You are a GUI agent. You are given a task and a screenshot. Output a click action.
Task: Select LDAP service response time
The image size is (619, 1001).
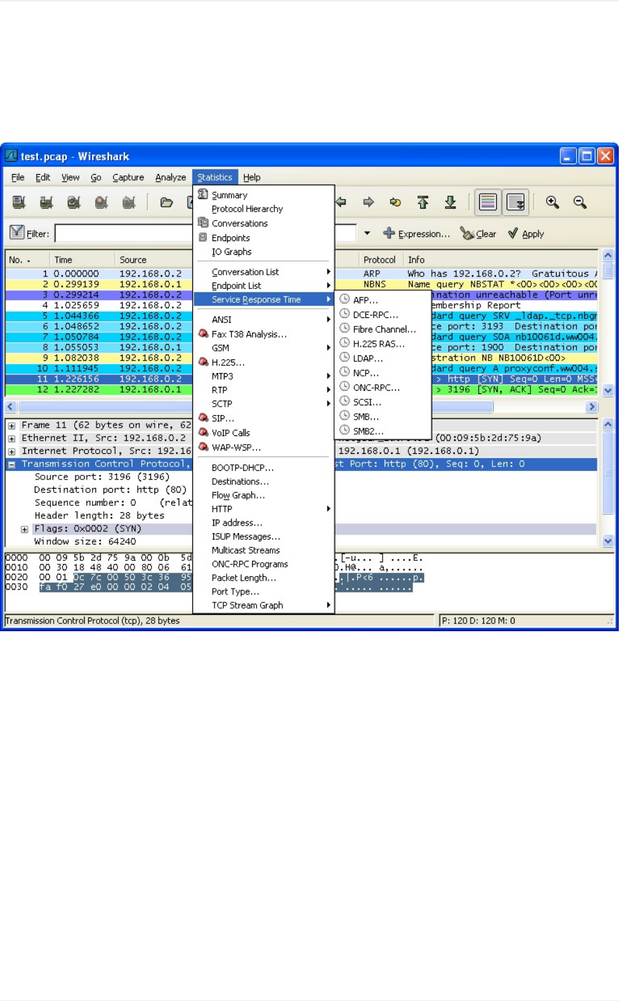(x=383, y=358)
